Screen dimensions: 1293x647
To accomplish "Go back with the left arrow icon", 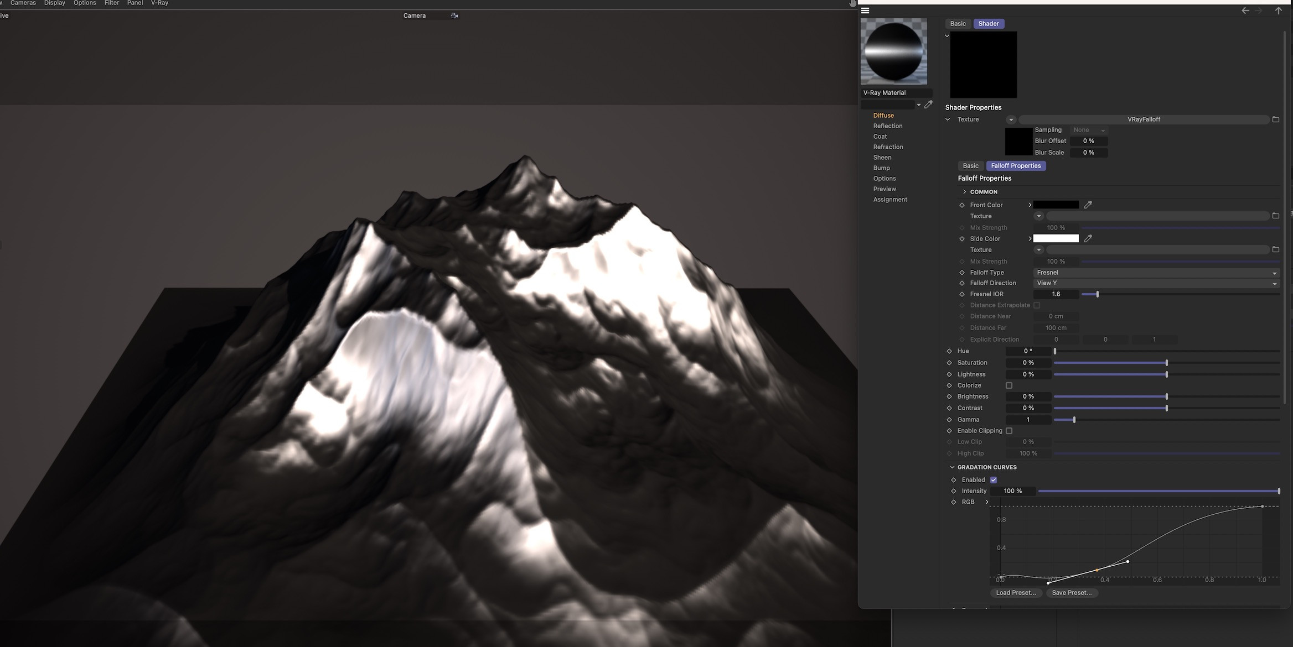I will pos(1245,11).
